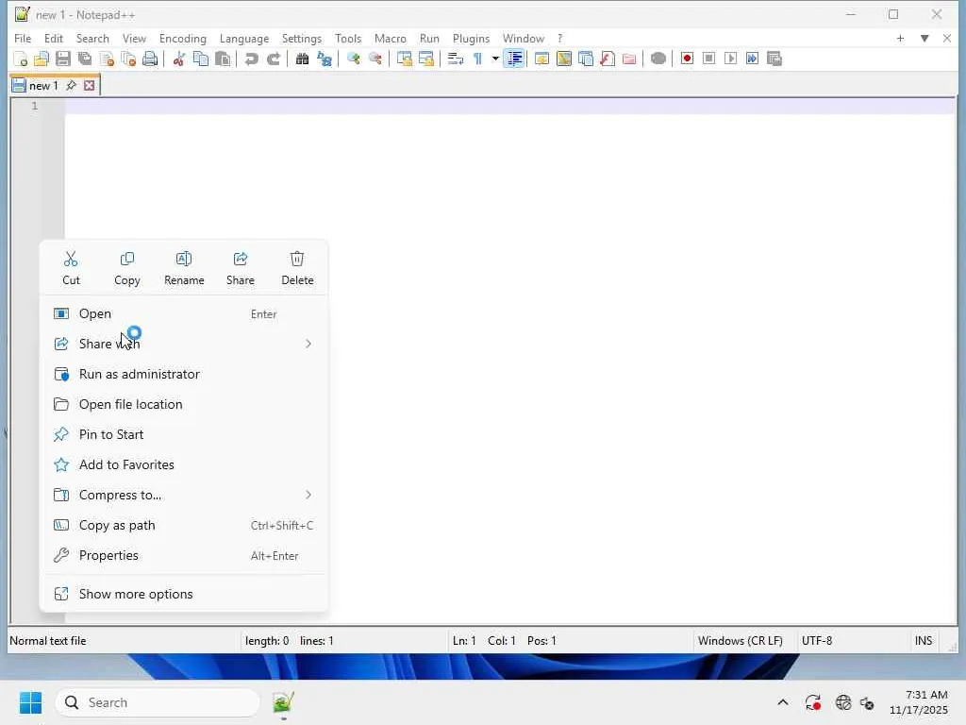Open the Encoding menu
The image size is (966, 725).
[x=182, y=38]
